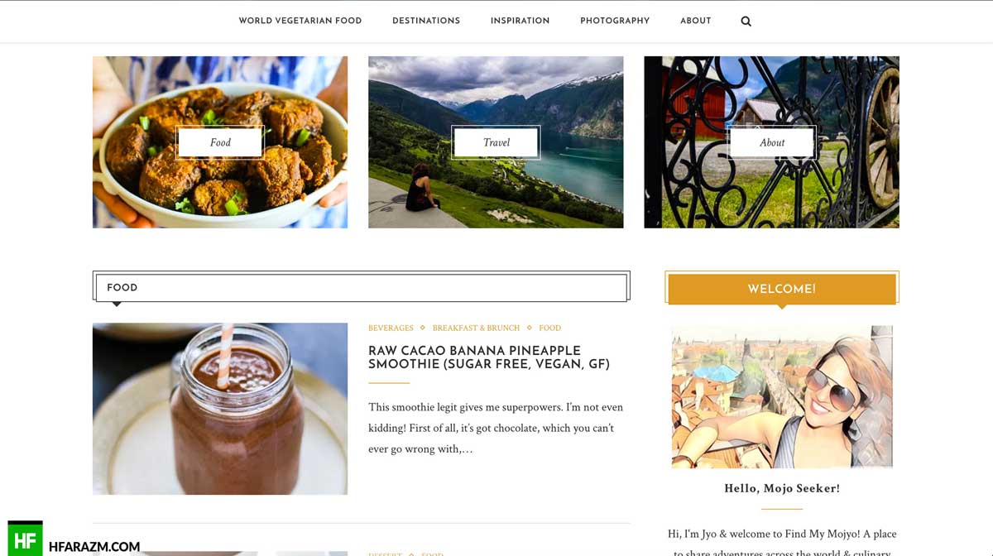
Task: Open Raw Cacao Banana Pineapple Smoothie title
Action: click(x=489, y=357)
